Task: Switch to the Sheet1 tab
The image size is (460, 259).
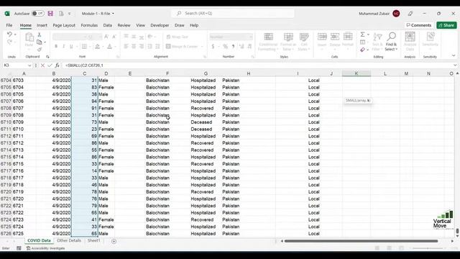Action: point(93,240)
